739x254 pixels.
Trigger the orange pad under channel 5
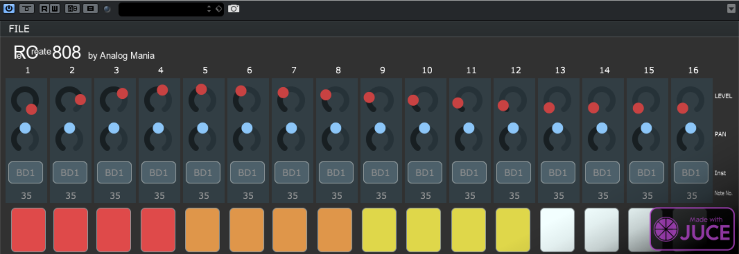tap(202, 230)
